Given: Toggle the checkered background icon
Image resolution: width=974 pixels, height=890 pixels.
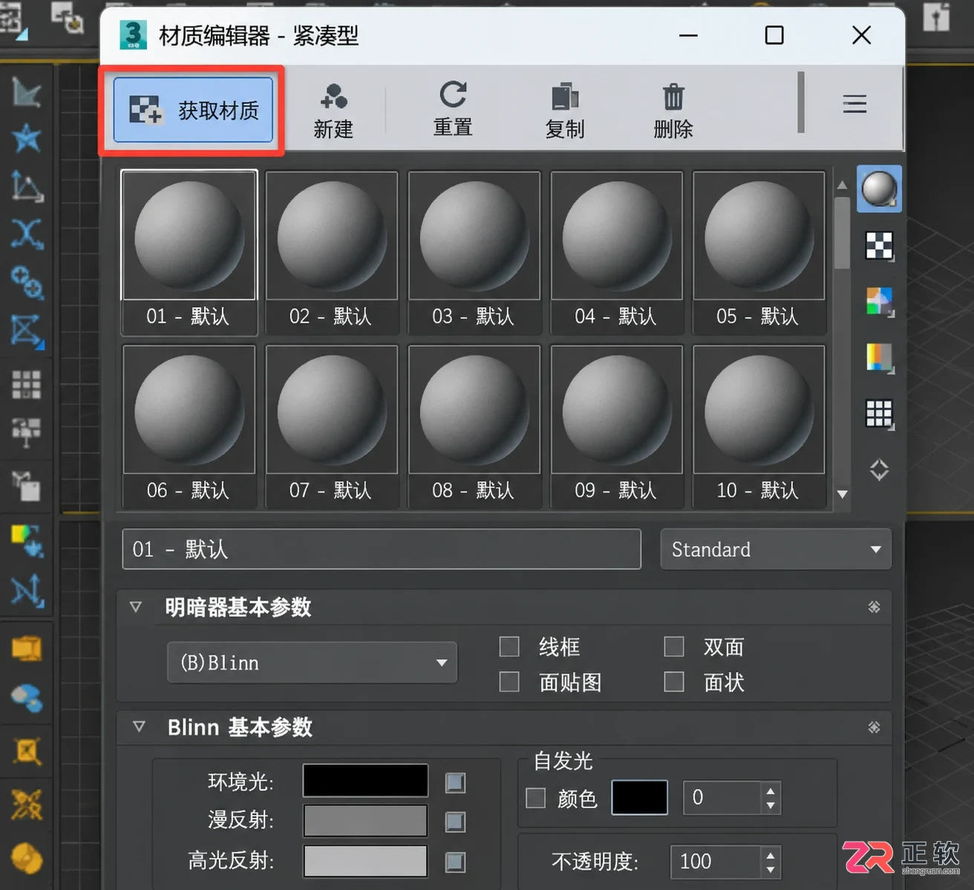Looking at the screenshot, I should [879, 246].
